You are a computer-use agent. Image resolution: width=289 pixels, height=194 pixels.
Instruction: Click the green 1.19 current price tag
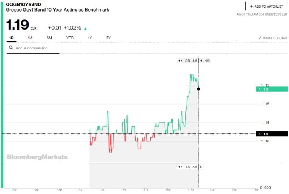point(272,89)
